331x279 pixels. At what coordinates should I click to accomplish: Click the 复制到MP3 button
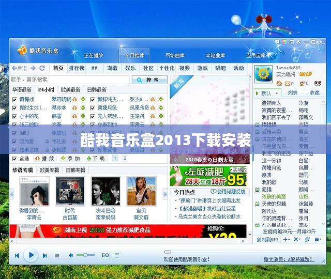pyautogui.click(x=267, y=240)
